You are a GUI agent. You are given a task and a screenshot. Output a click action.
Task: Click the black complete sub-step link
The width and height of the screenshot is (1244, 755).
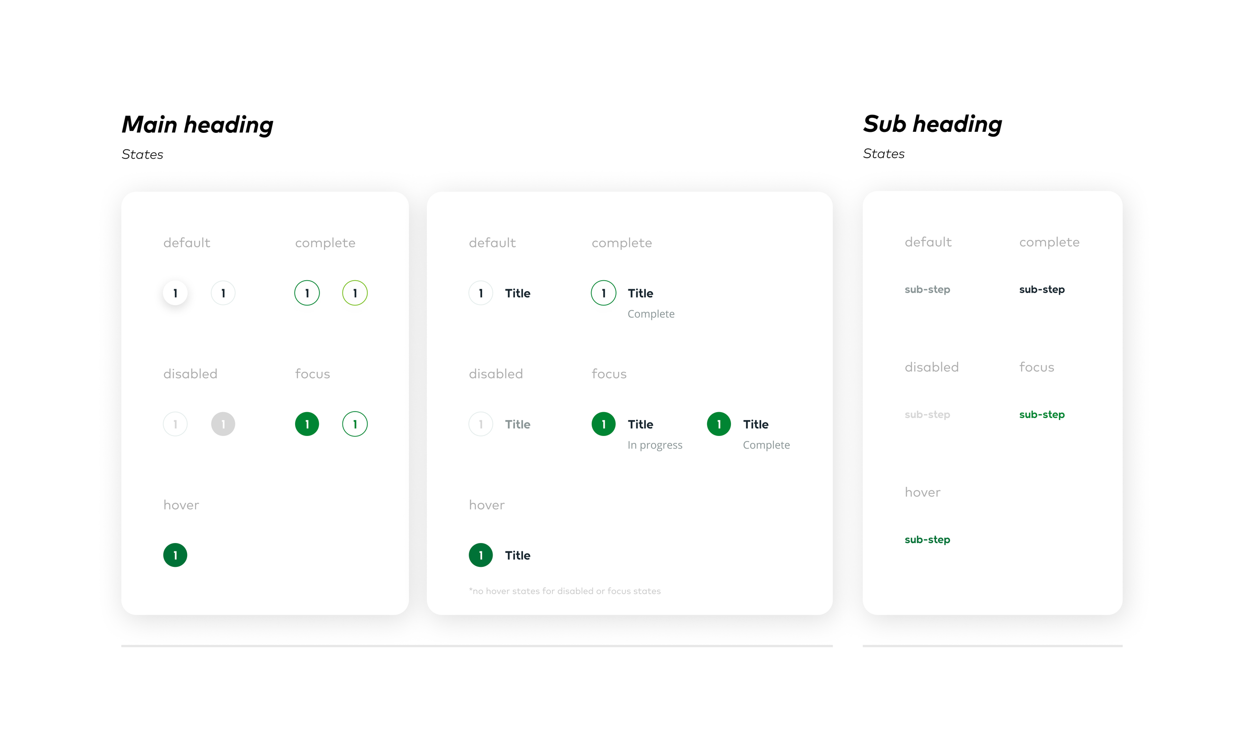(x=1042, y=289)
